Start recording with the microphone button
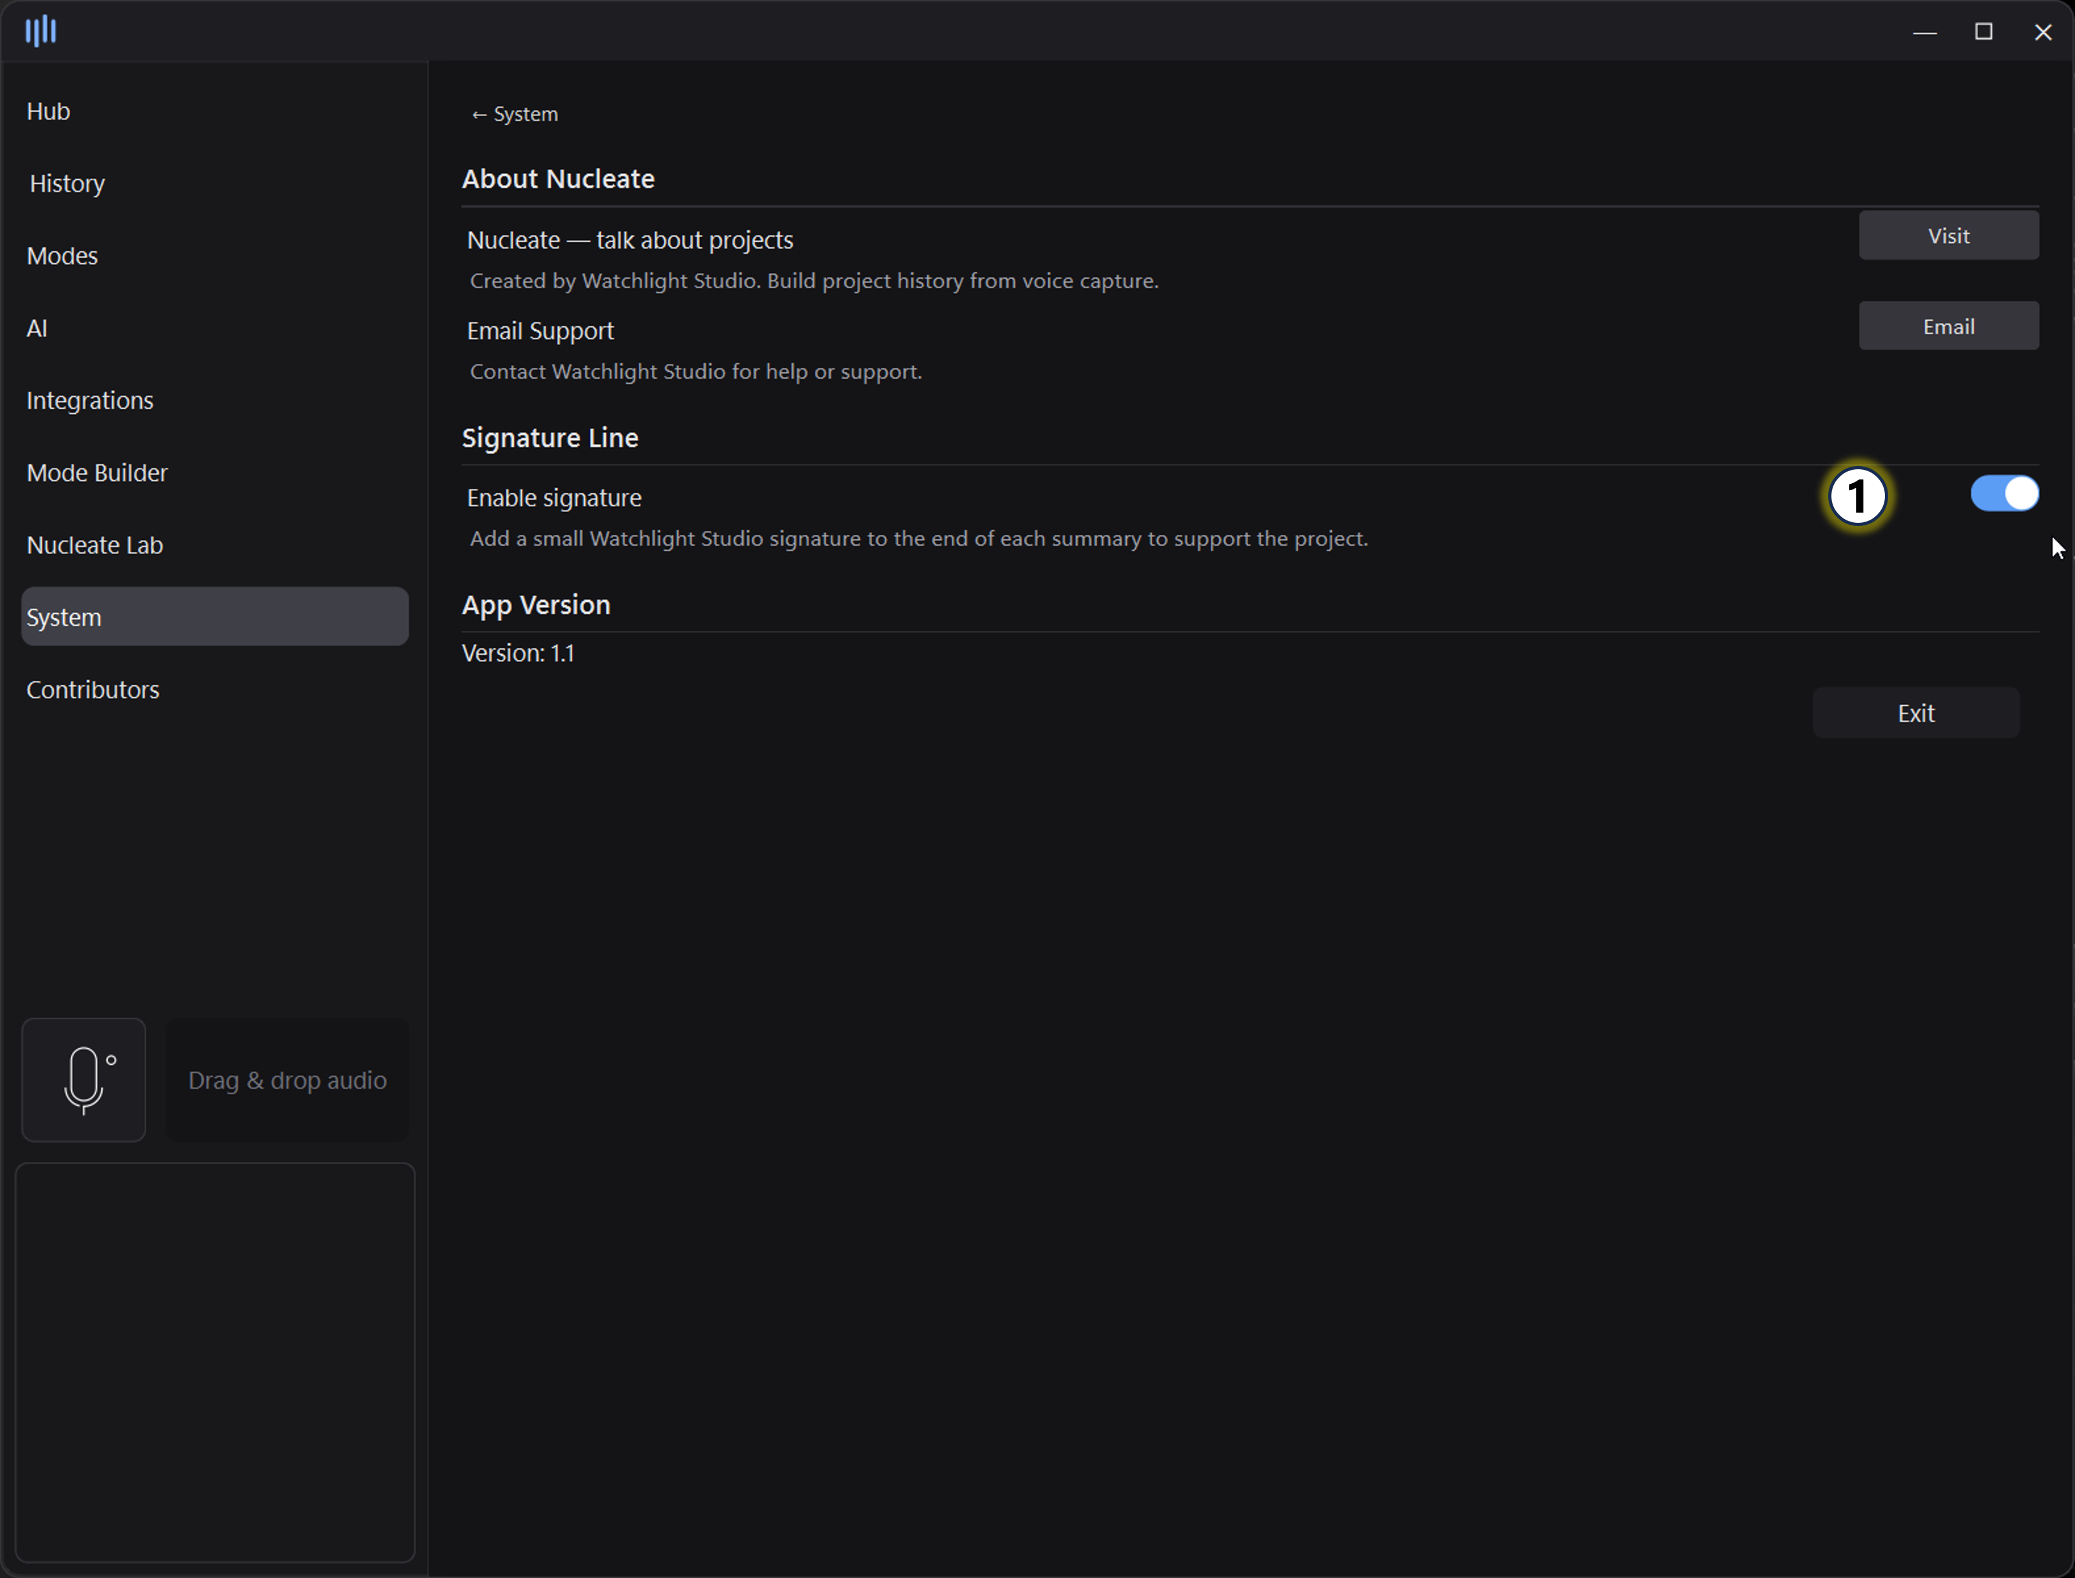The image size is (2075, 1578). coord(84,1080)
